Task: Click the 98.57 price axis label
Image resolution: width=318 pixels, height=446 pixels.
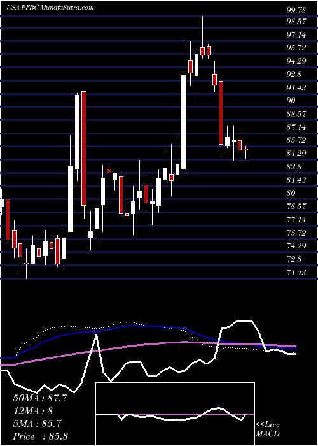Action: tap(296, 22)
